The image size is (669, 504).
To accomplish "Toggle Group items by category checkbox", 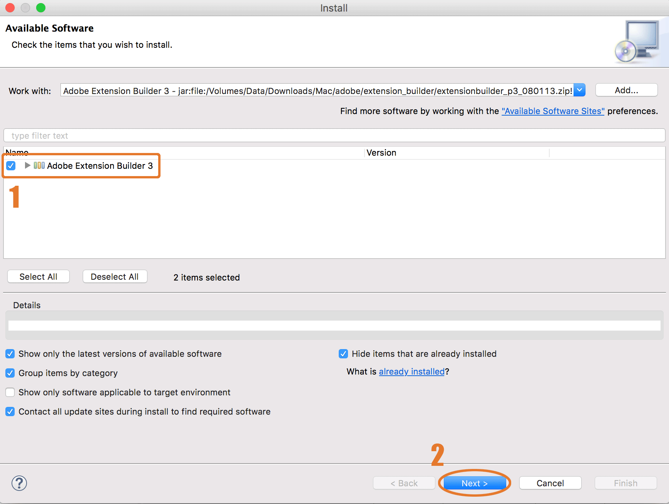I will click(10, 373).
